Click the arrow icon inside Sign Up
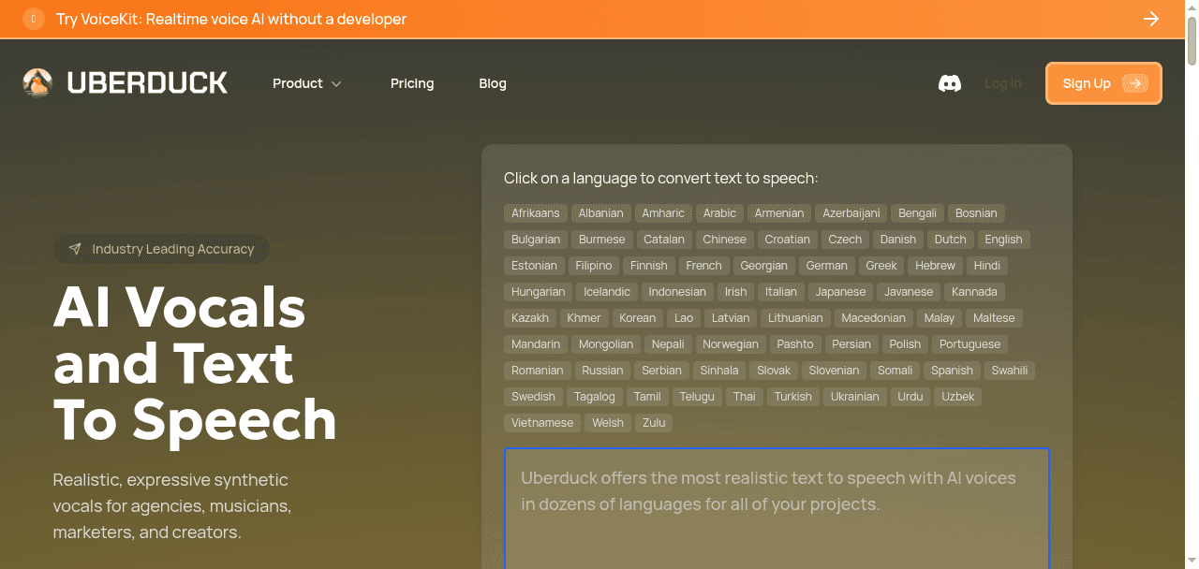The image size is (1199, 569). coord(1134,83)
